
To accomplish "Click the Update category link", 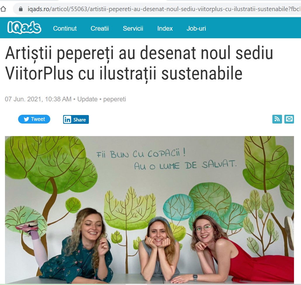I will [87, 99].
